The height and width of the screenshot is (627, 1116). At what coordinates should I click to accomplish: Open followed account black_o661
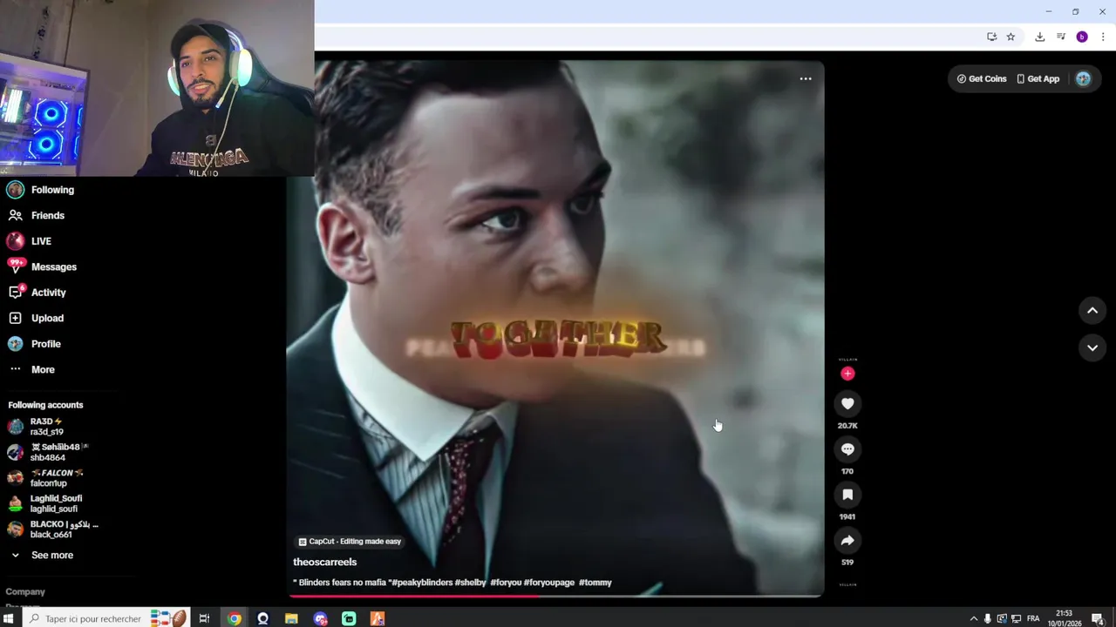pyautogui.click(x=52, y=529)
